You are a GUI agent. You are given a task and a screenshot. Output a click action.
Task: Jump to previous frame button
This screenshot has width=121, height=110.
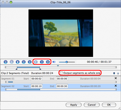pos(24,62)
